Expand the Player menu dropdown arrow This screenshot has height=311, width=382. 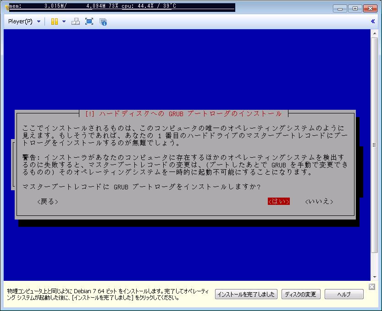tap(39, 21)
